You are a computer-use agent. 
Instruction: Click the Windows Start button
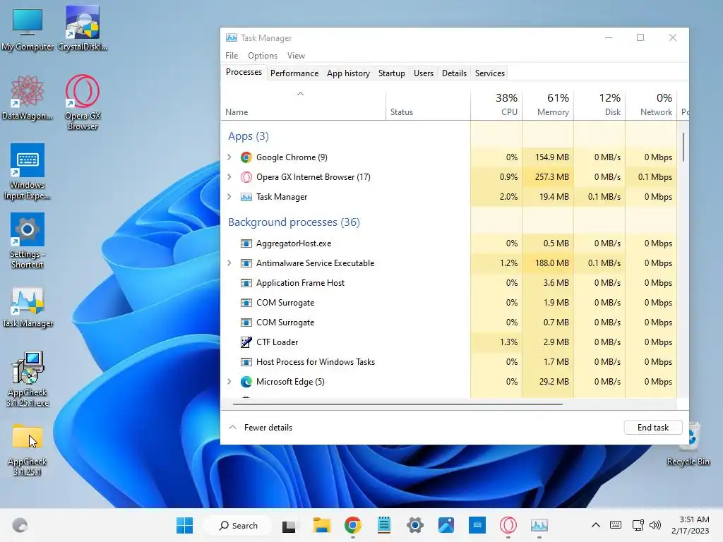[184, 525]
